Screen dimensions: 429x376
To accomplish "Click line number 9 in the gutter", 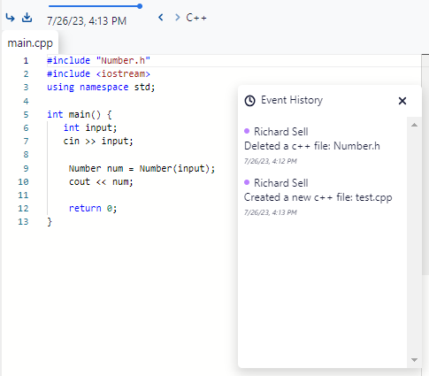I will (26, 168).
